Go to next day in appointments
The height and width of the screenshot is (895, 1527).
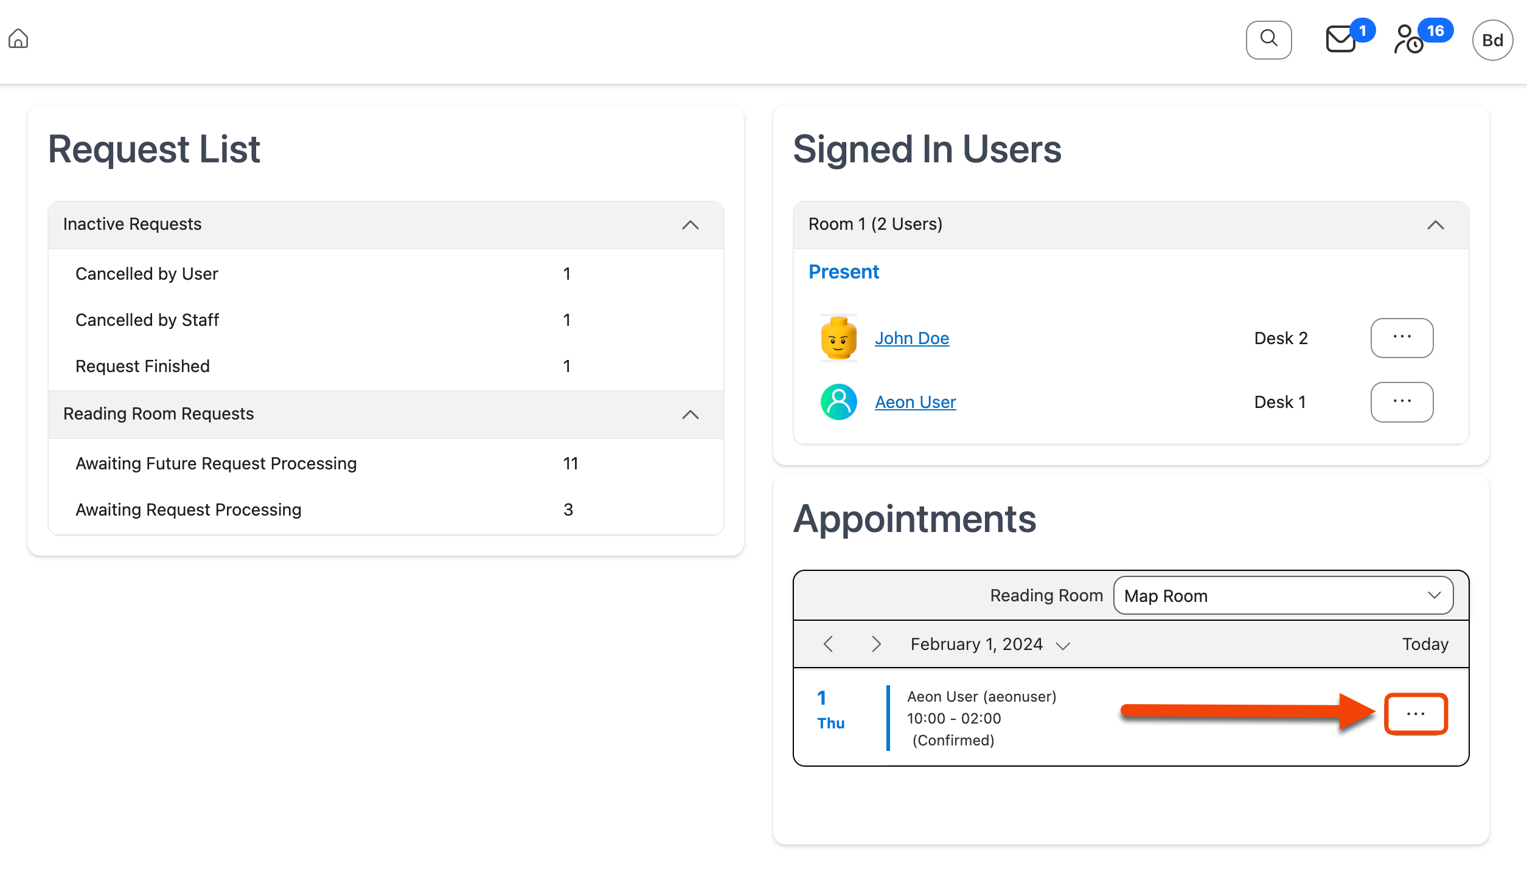876,644
